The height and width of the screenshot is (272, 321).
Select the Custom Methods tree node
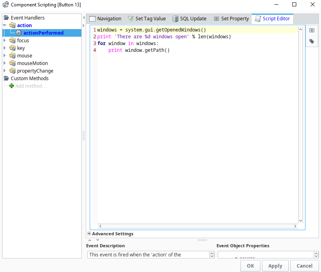(30, 79)
